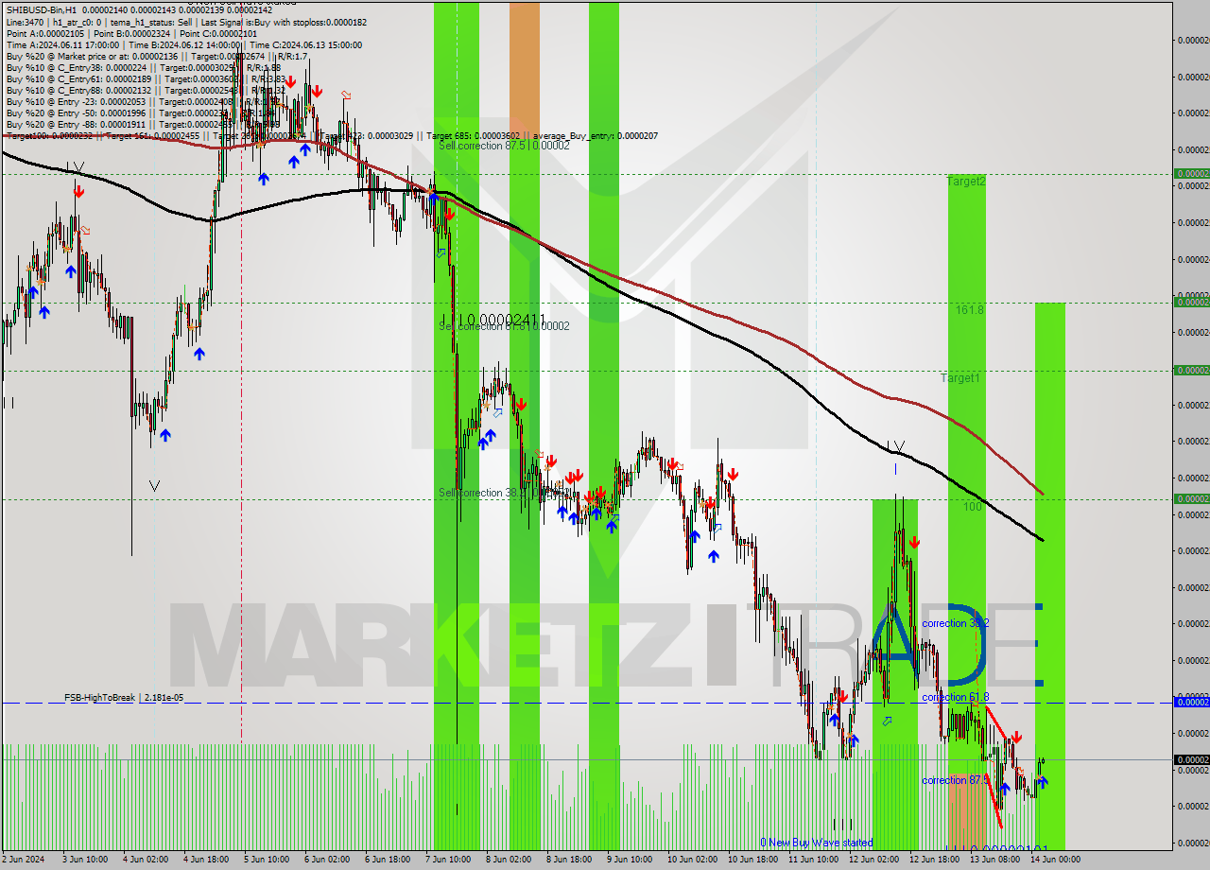Click the '11 Jun 10:00' time label
The width and height of the screenshot is (1210, 870).
811,860
